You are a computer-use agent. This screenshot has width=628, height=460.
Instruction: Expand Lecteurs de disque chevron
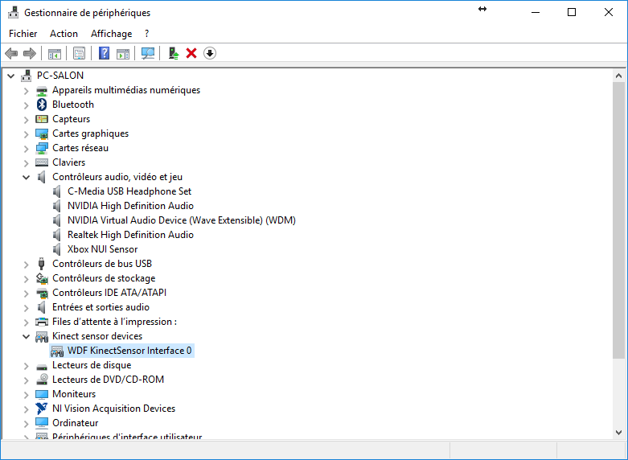click(x=27, y=366)
